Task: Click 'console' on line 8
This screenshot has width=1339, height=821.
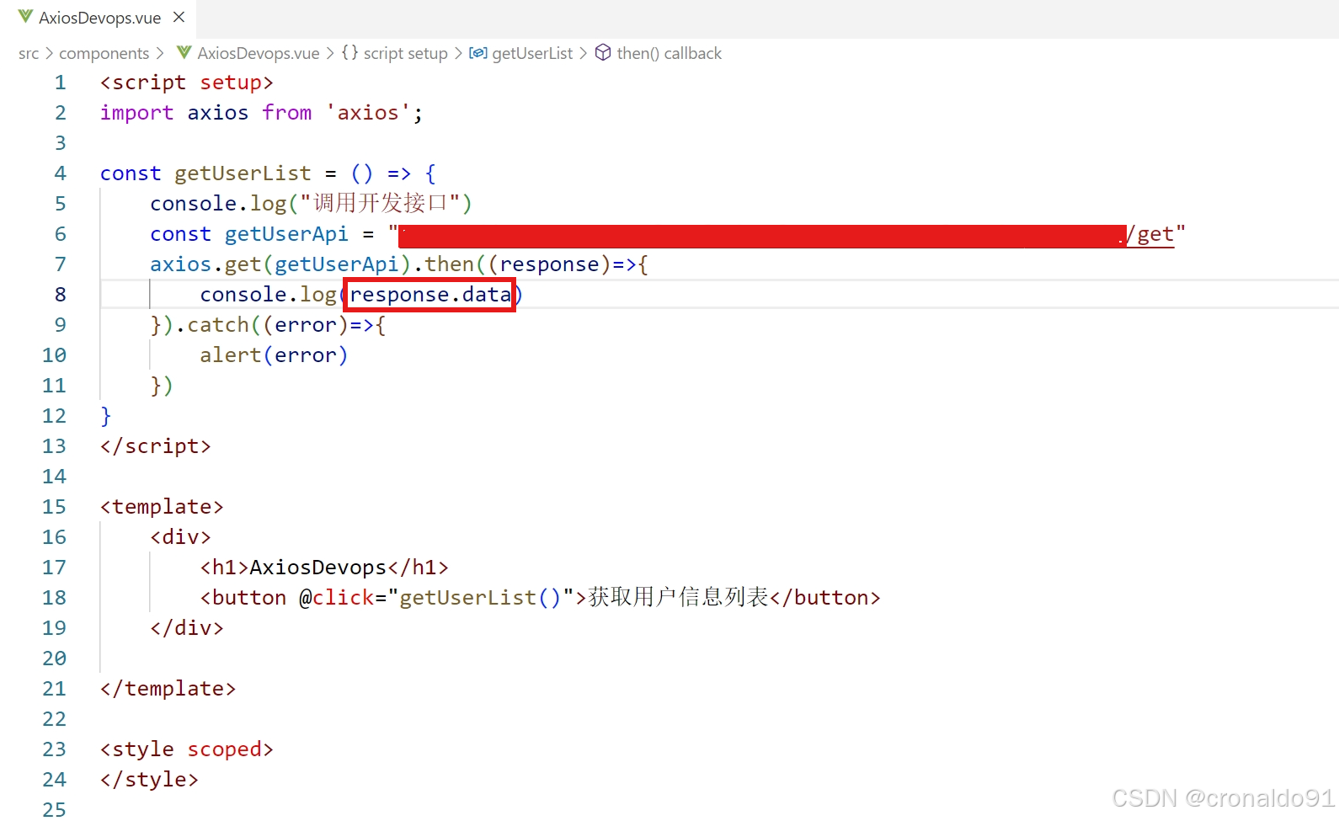Action: (x=243, y=295)
